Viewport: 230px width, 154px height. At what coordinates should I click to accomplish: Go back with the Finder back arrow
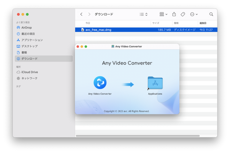[x=81, y=14]
